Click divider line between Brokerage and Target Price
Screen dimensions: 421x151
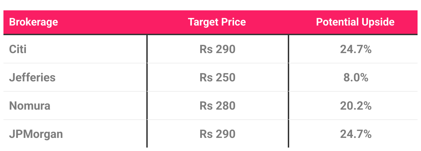147,91
